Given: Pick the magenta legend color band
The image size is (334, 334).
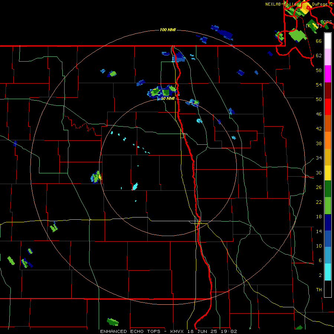Looking at the screenshot, I should click(x=328, y=74).
